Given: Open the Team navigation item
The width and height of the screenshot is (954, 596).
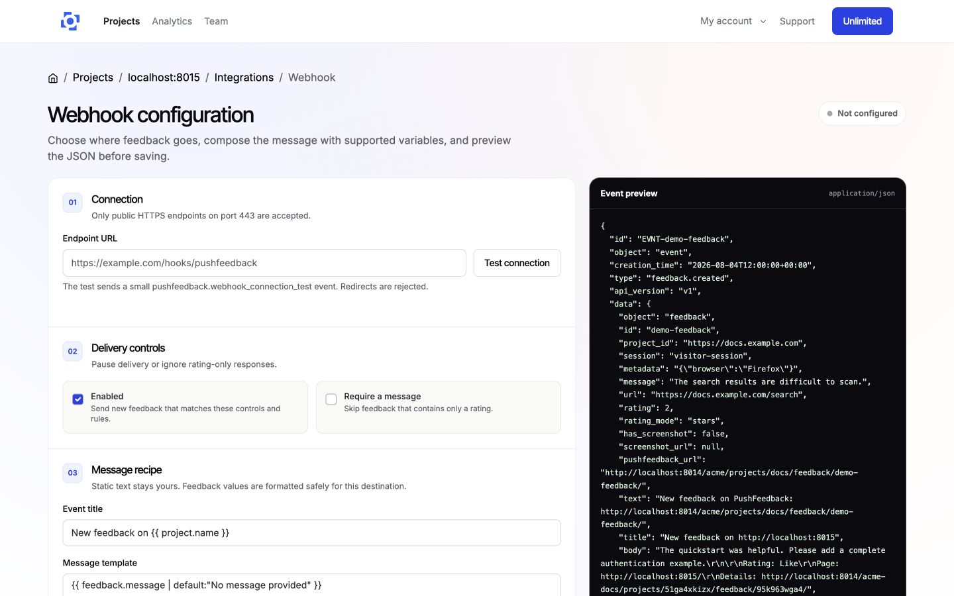Looking at the screenshot, I should [216, 21].
